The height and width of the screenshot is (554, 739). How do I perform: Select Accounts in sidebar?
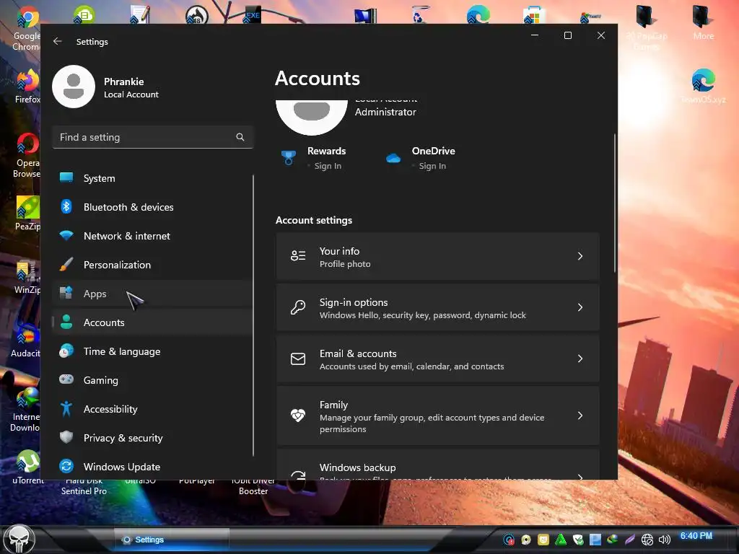(152, 322)
